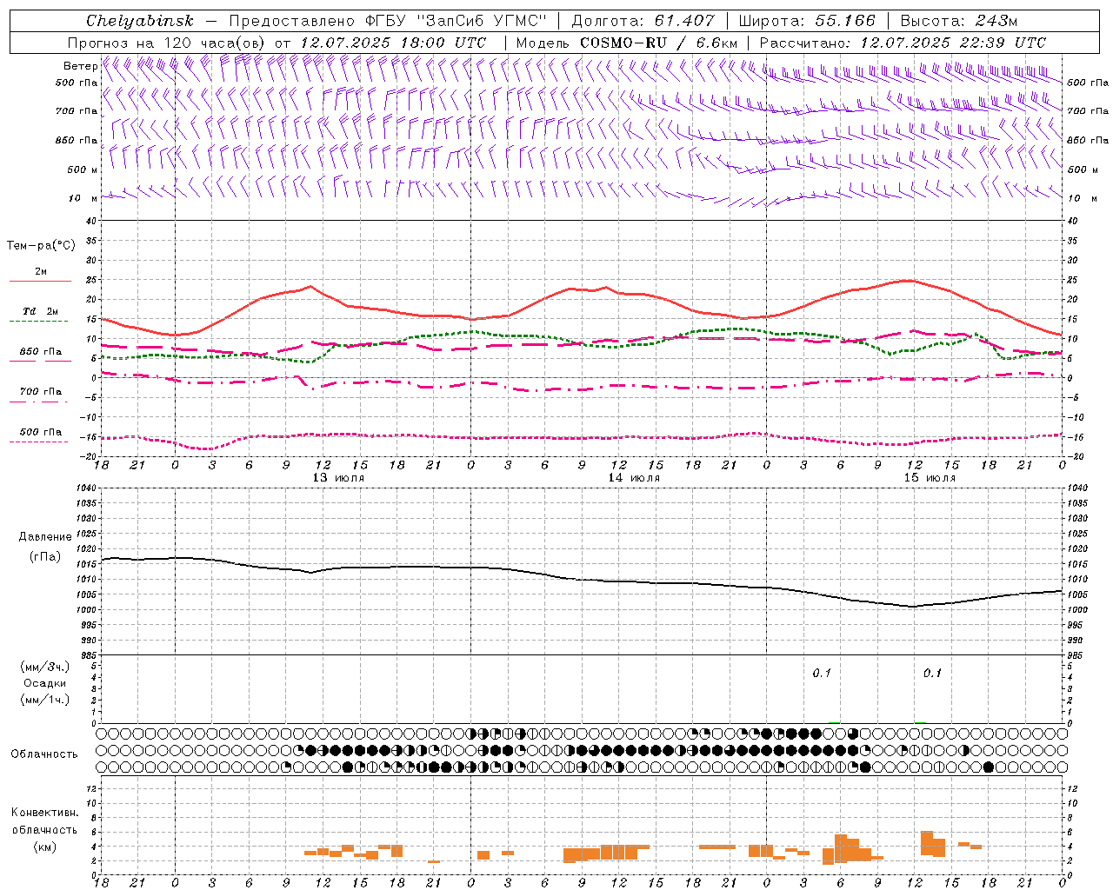
Task: Click the 'Облачность' cloud cover label
Action: 44,754
